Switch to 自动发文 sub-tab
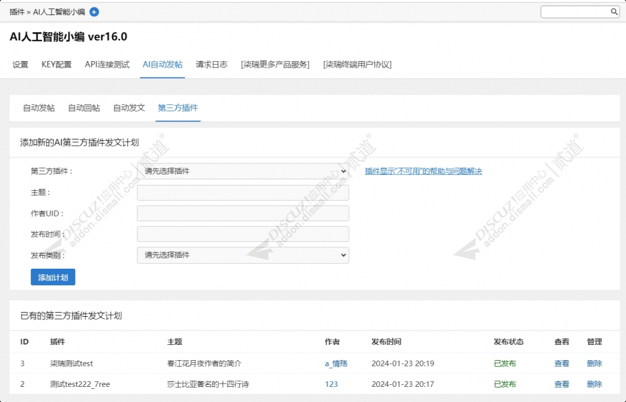The width and height of the screenshot is (626, 402). point(129,108)
